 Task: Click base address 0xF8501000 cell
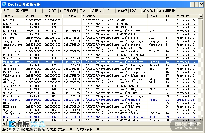point(33,31)
